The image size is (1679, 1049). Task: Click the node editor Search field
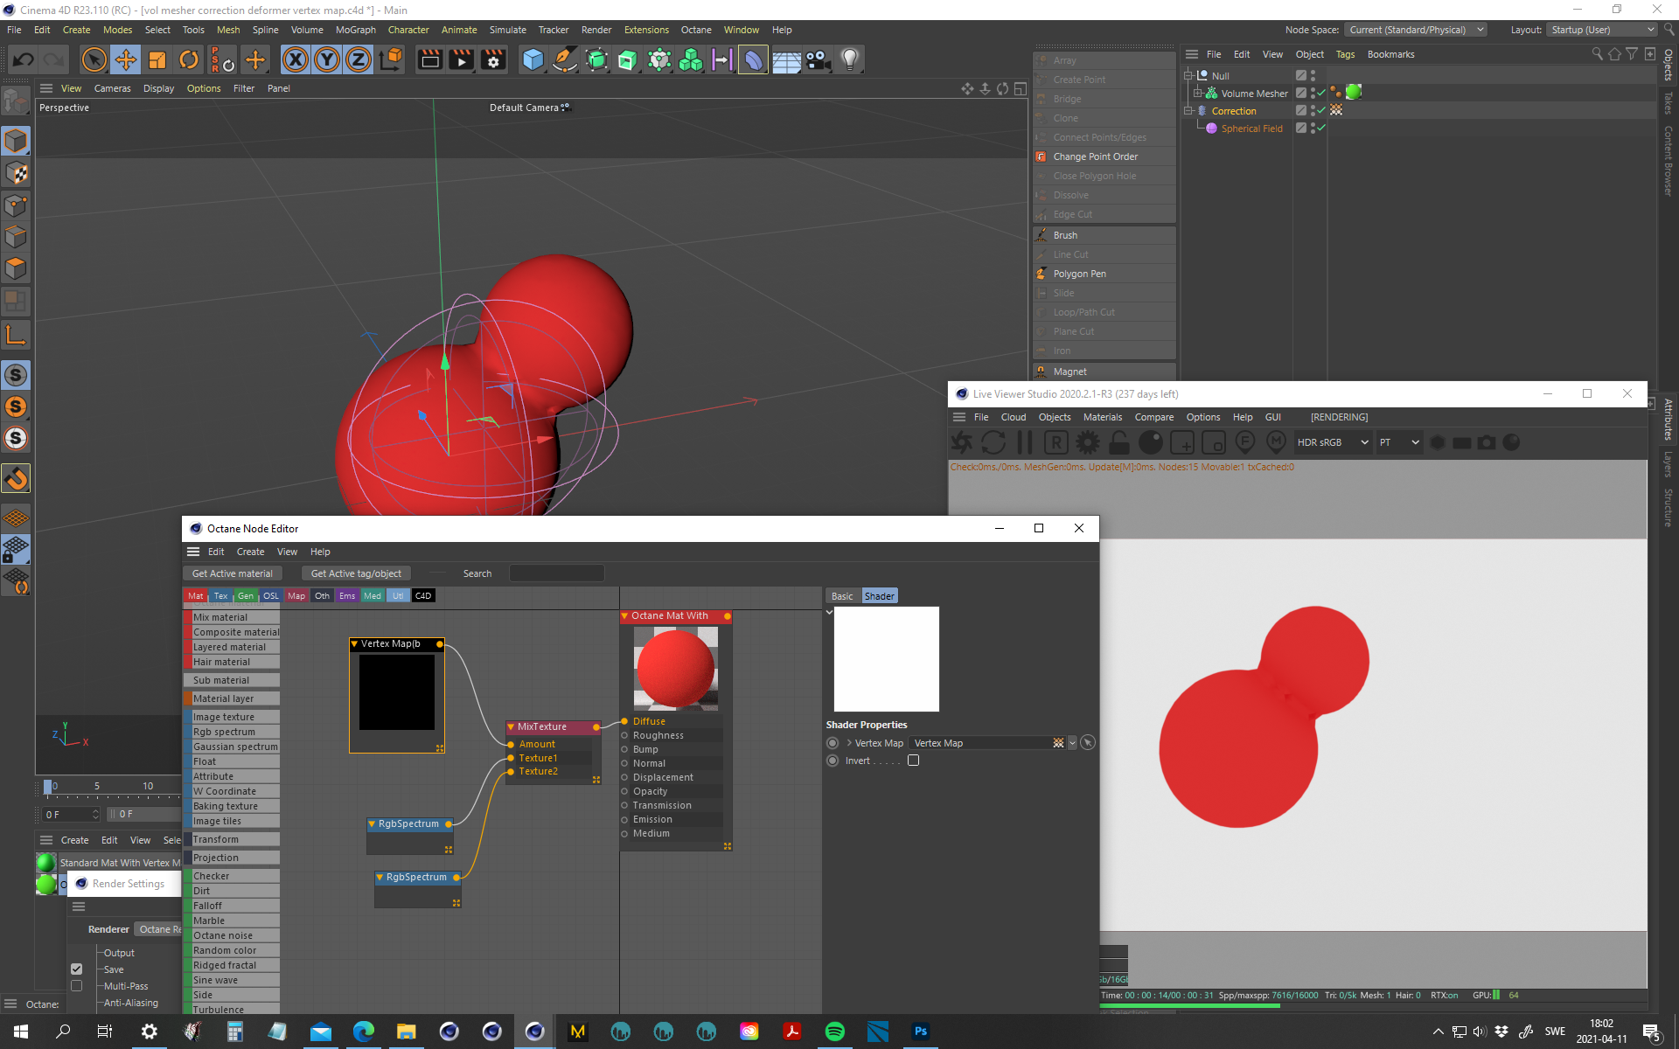click(x=556, y=573)
